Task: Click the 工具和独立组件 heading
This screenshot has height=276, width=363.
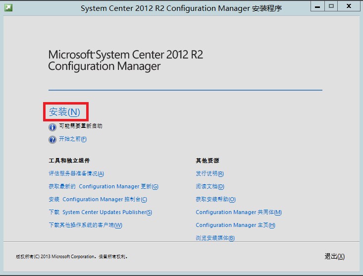Action: click(69, 161)
